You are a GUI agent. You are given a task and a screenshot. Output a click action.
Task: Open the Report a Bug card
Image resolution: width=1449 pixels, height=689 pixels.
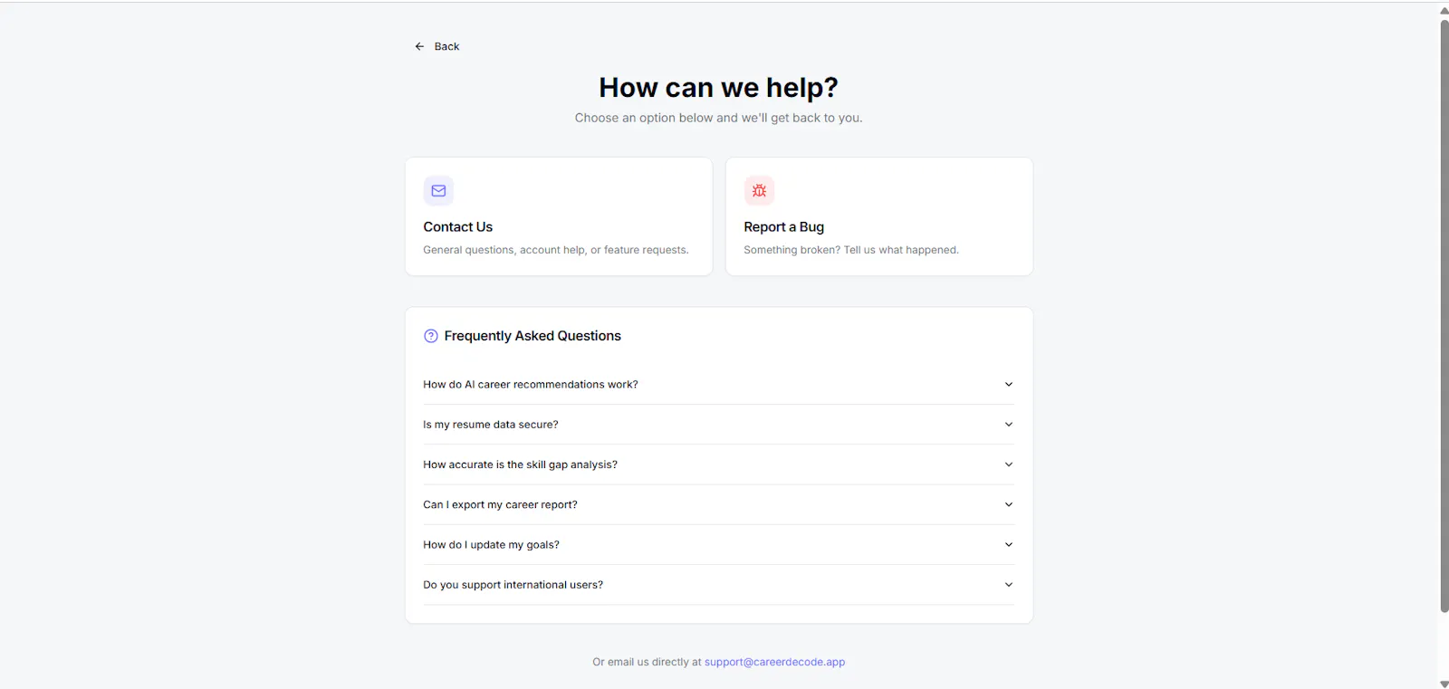[x=879, y=216]
